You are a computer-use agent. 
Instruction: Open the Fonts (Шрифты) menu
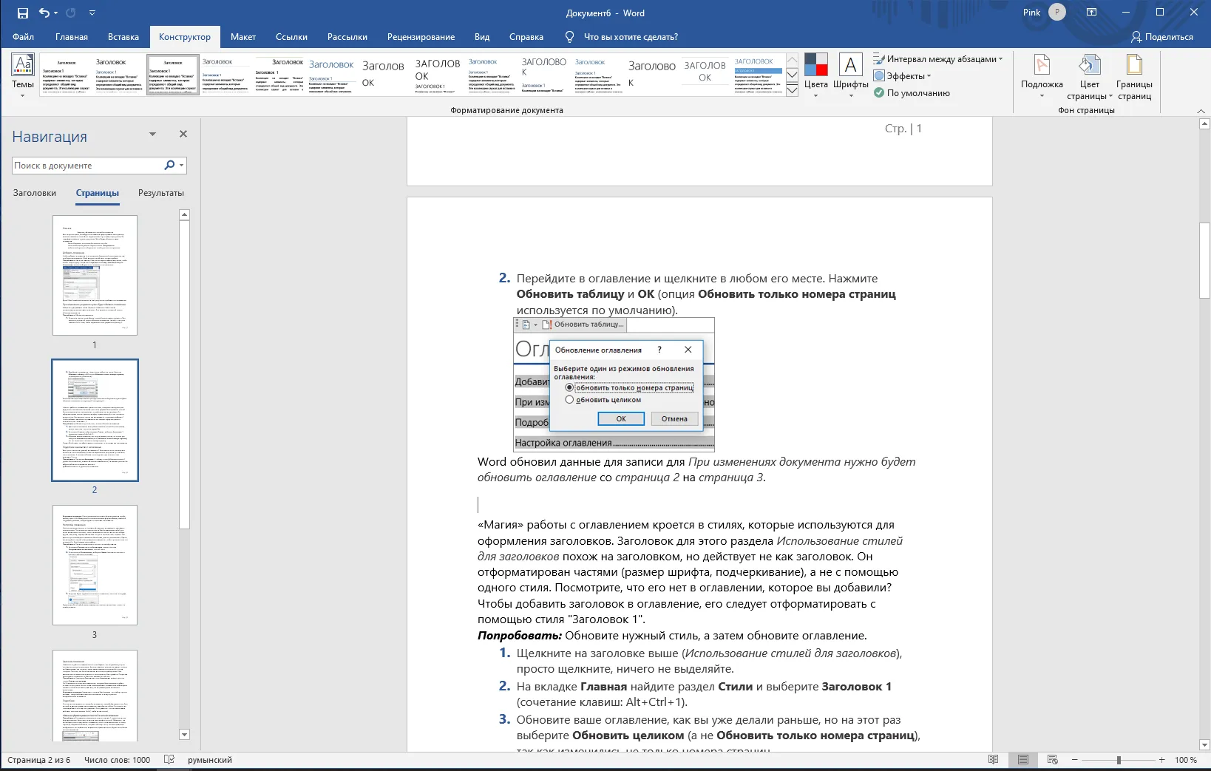850,74
